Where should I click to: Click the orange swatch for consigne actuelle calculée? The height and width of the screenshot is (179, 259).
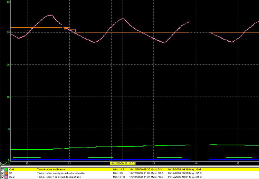coord(6,173)
